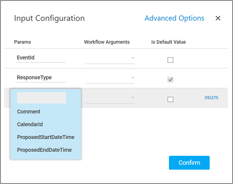Check the EventId default value checkbox
The height and width of the screenshot is (184, 233).
[171, 60]
